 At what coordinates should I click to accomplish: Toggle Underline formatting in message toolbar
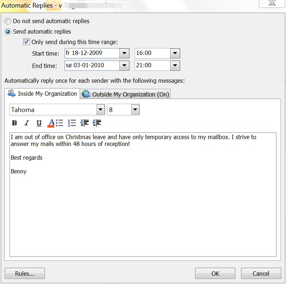click(39, 123)
